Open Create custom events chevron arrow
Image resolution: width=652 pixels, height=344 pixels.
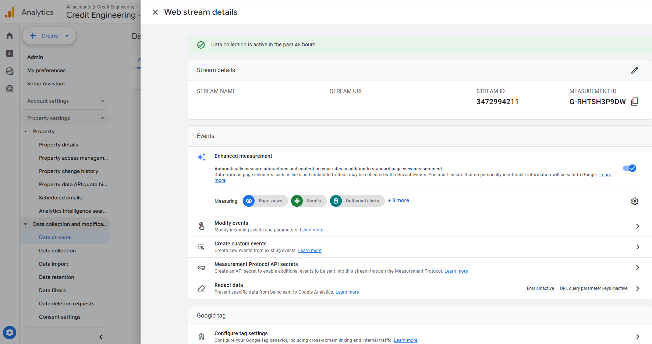(638, 247)
